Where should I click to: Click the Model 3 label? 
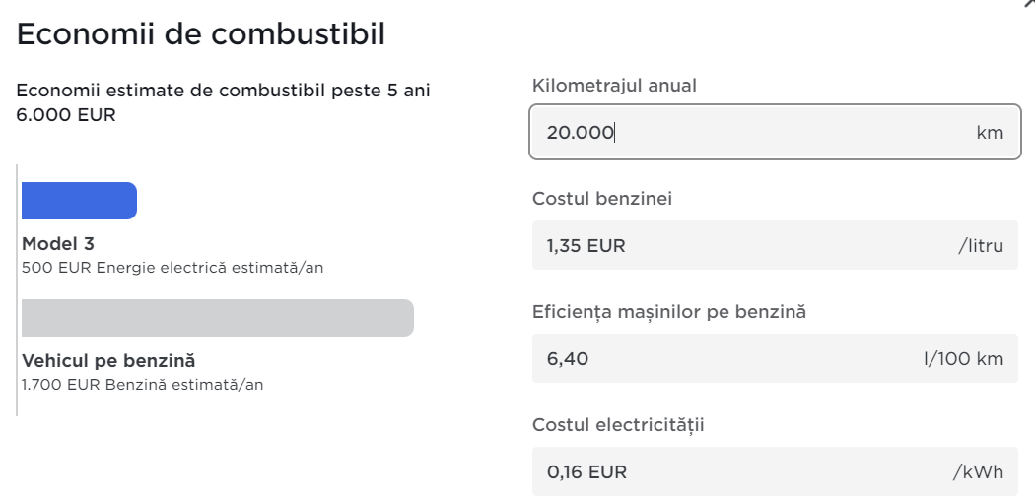click(x=58, y=244)
